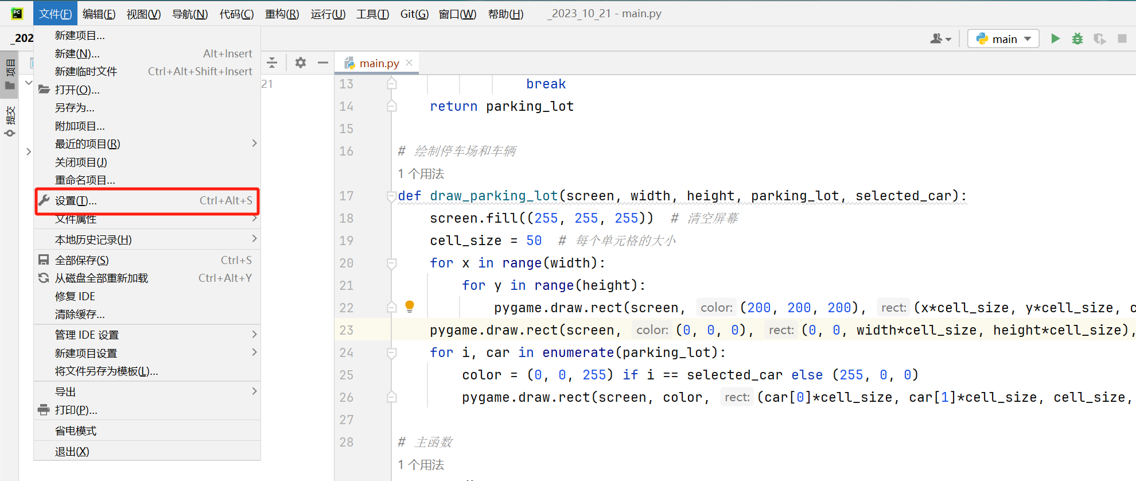Image resolution: width=1136 pixels, height=481 pixels.
Task: Click the run with coverage icon
Action: tap(1099, 38)
